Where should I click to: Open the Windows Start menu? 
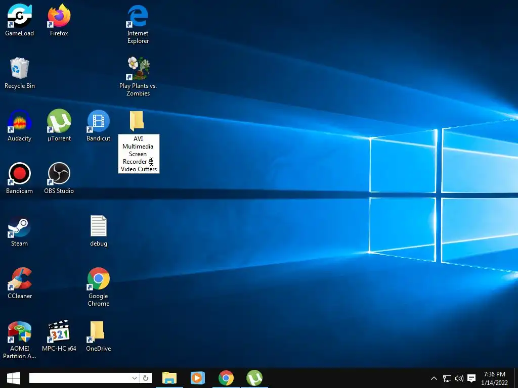click(x=14, y=378)
